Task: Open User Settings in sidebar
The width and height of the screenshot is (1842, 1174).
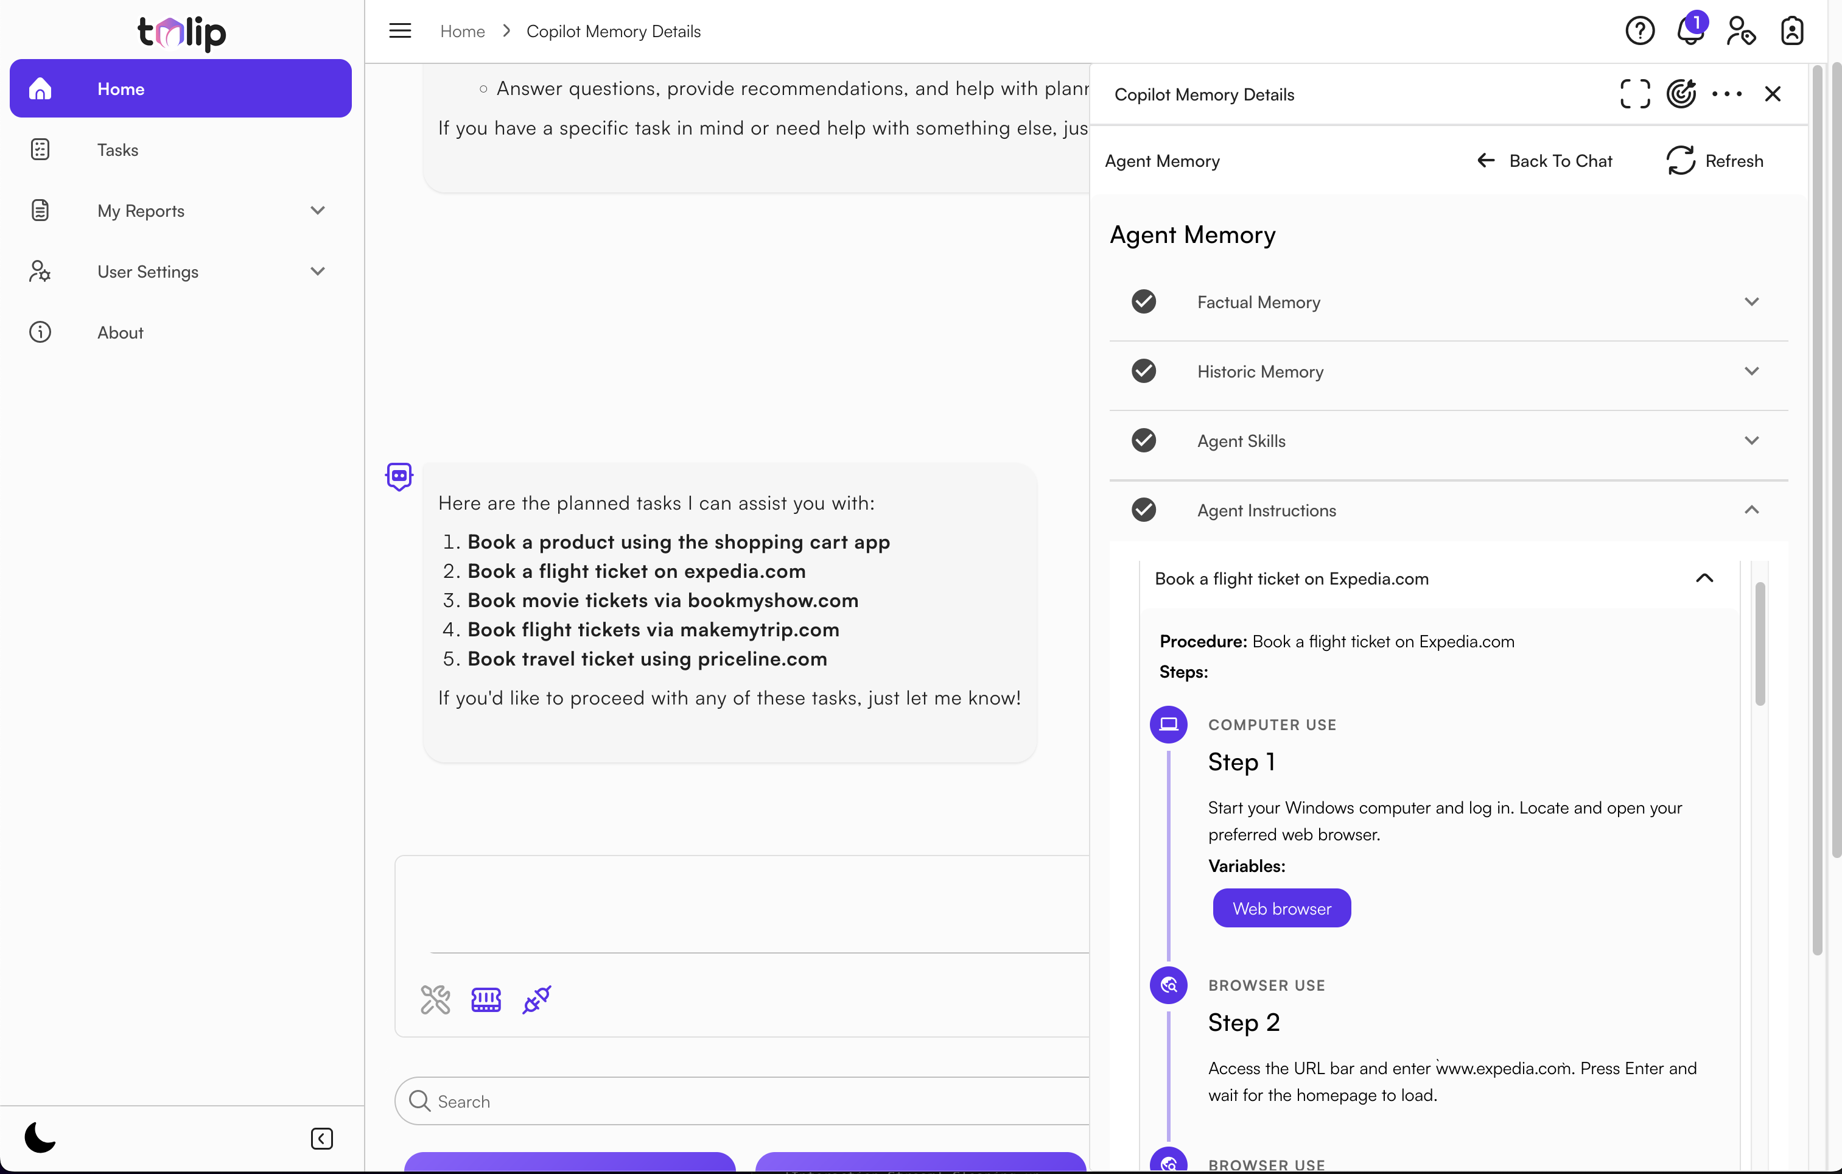Action: pos(181,271)
